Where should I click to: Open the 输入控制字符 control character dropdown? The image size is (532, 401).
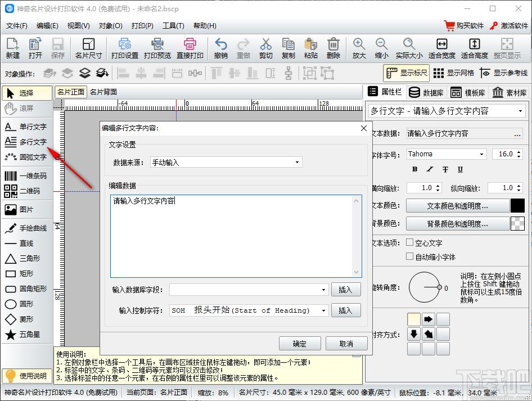249,310
